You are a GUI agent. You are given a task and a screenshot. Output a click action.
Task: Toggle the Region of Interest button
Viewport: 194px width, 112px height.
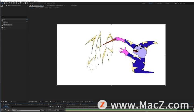[x=63, y=102]
